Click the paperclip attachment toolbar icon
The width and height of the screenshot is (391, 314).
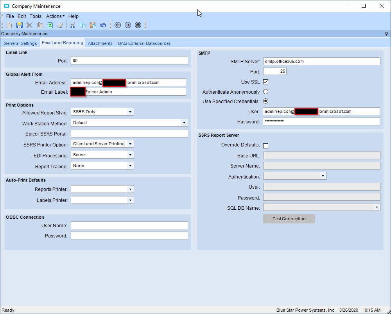coord(40,25)
